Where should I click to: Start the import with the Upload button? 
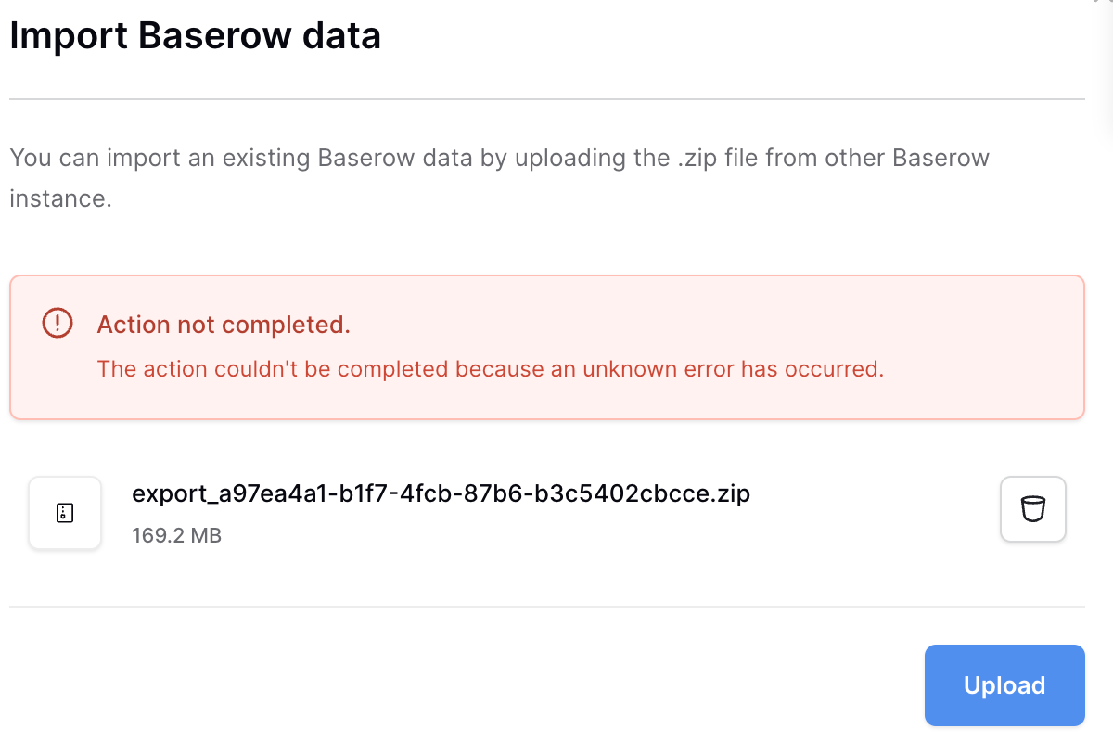pyautogui.click(x=1004, y=685)
